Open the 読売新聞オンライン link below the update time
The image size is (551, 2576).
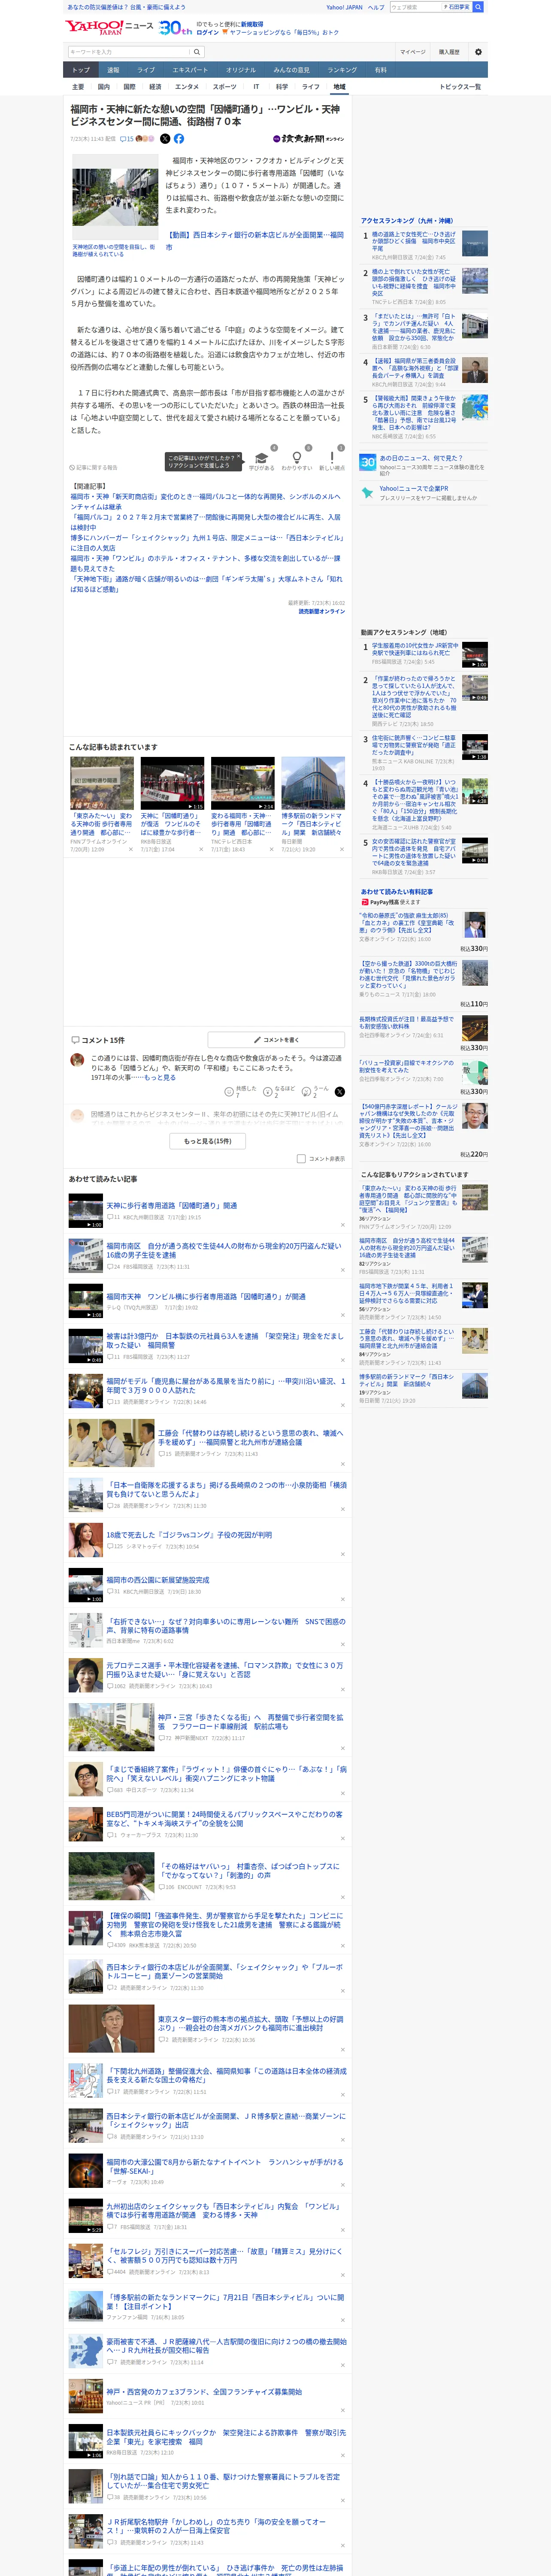tap(321, 611)
